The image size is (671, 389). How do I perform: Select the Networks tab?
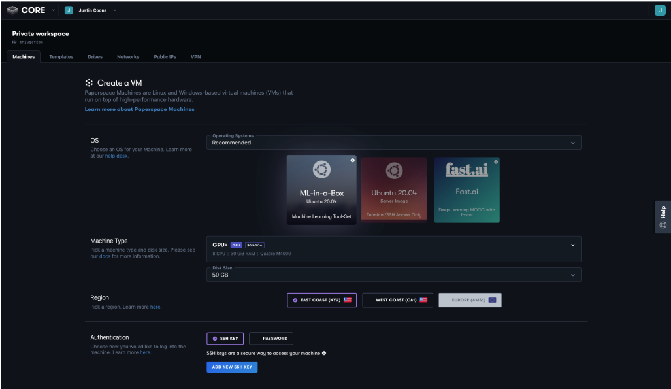click(128, 56)
